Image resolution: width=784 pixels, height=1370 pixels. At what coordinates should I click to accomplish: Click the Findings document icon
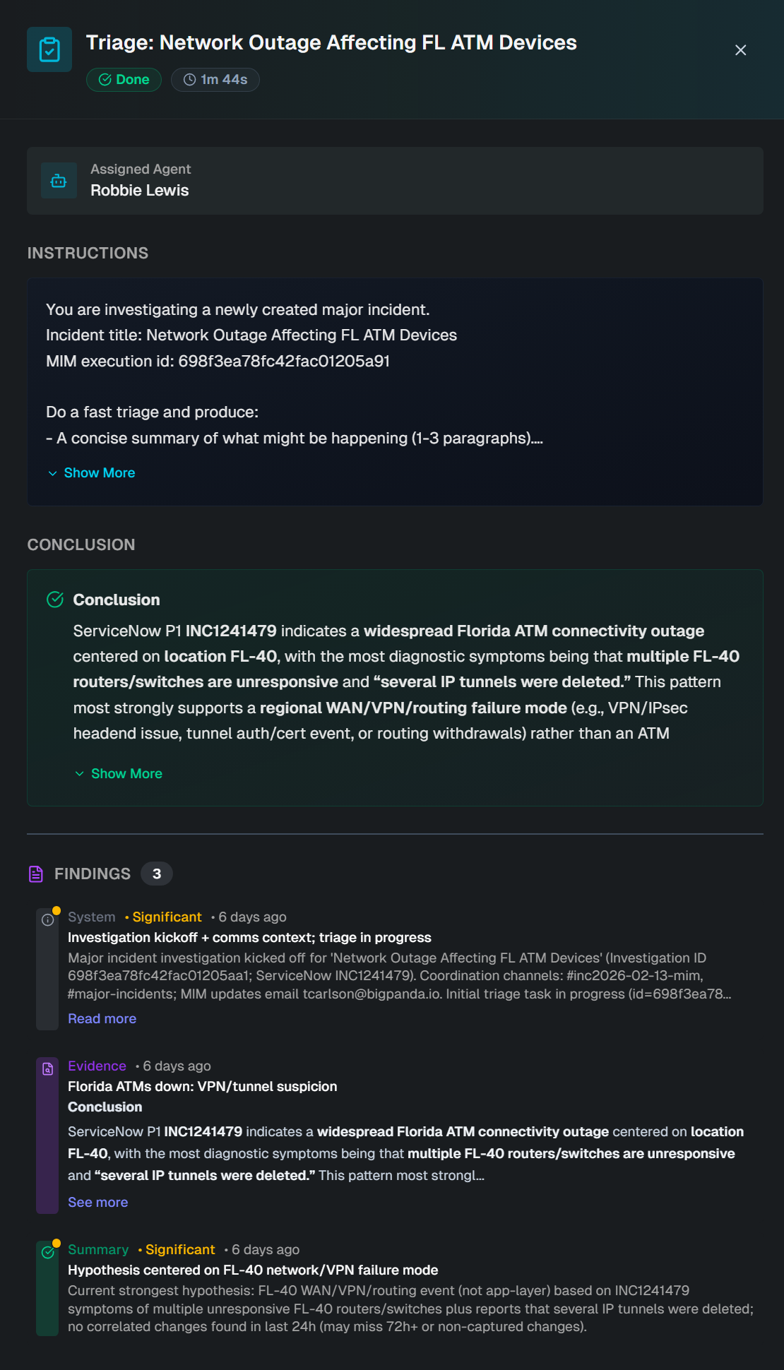pyautogui.click(x=36, y=874)
